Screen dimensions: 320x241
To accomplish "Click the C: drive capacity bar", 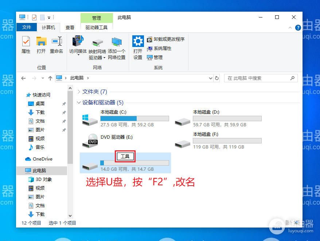I will click(x=135, y=118).
